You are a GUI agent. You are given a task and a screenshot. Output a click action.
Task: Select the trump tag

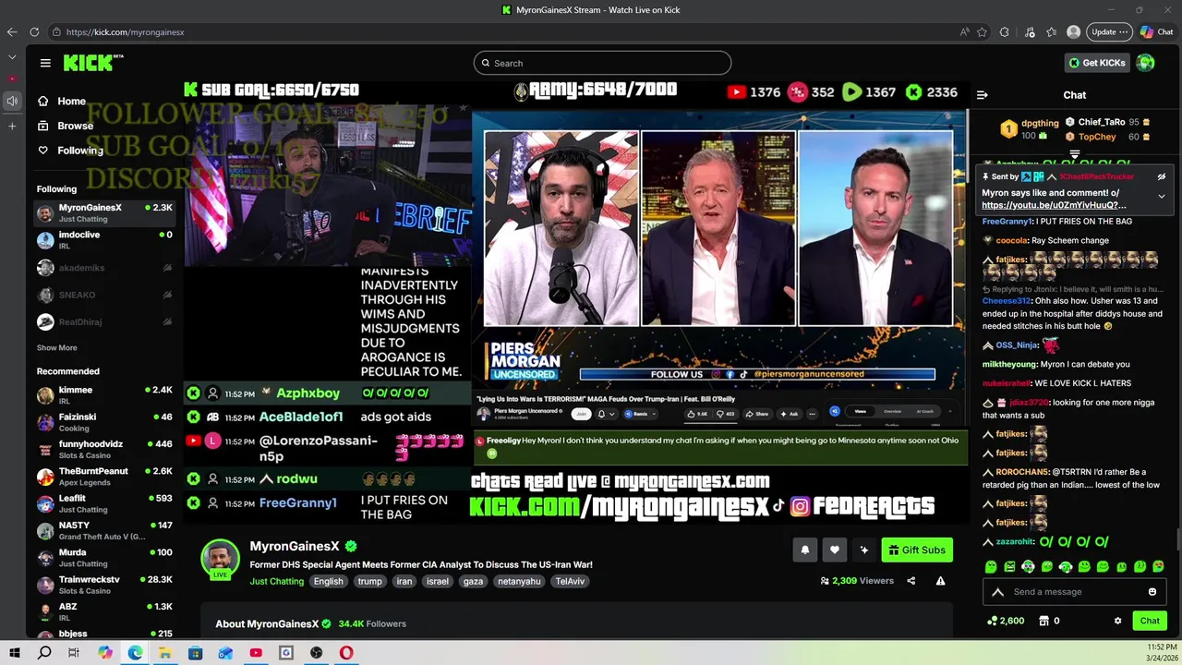click(x=369, y=581)
